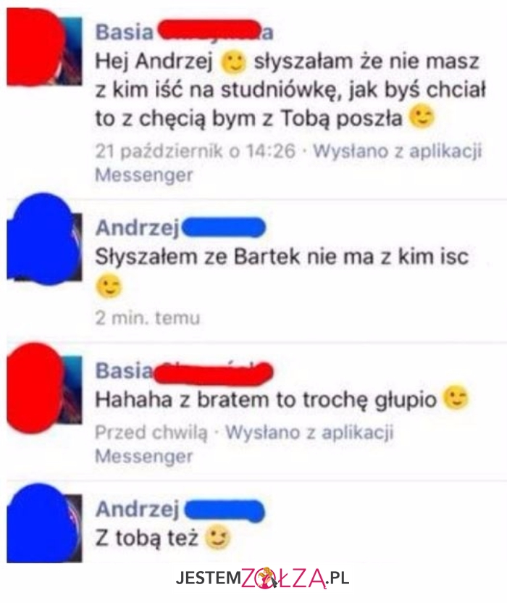This screenshot has width=507, height=603.
Task: Click Andrzej's name above 'Z tobą też'
Action: pyautogui.click(x=180, y=510)
